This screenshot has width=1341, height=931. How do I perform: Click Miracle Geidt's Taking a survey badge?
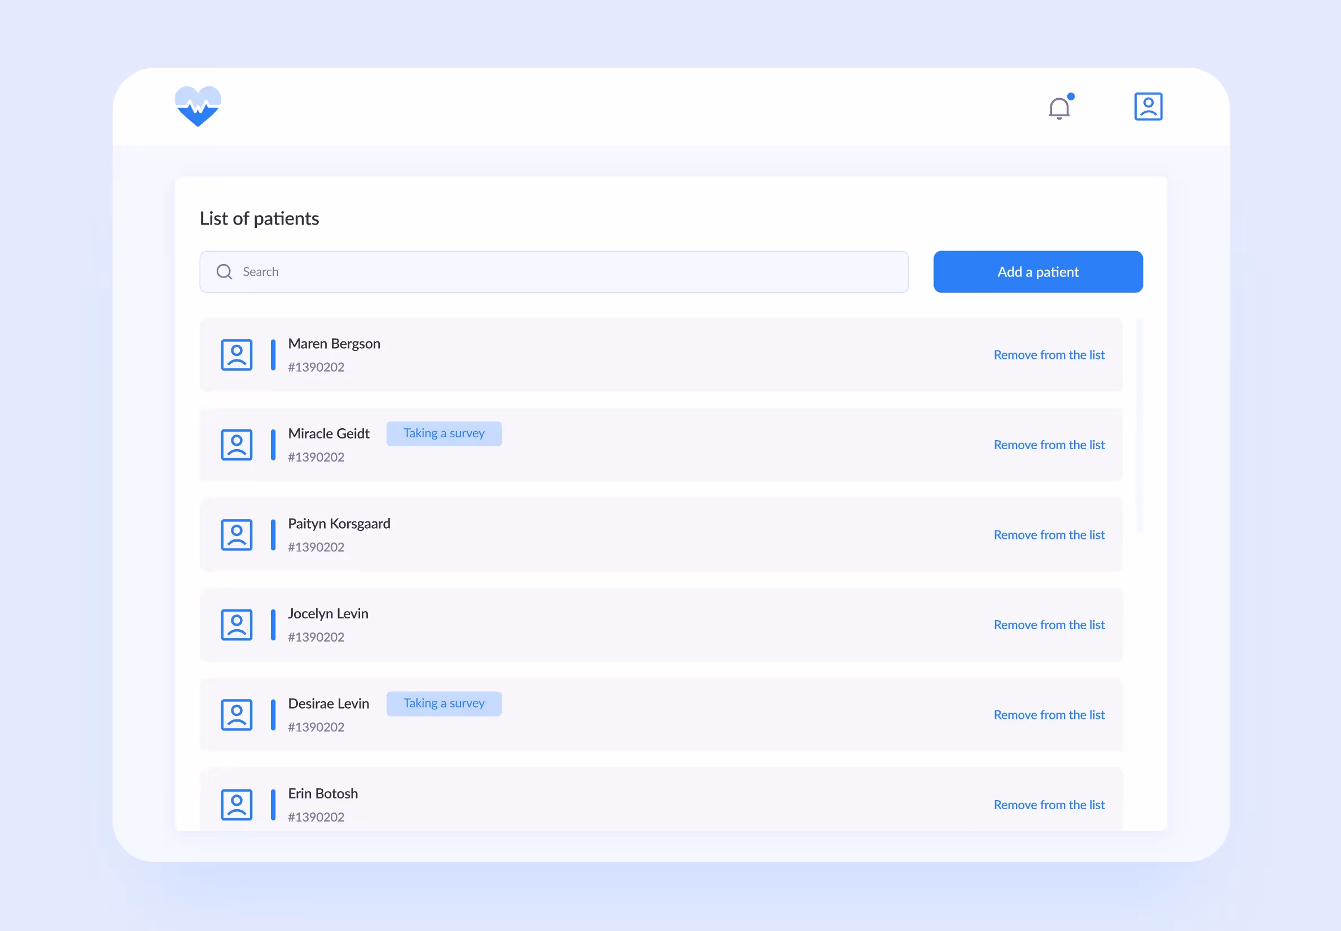[x=444, y=433]
